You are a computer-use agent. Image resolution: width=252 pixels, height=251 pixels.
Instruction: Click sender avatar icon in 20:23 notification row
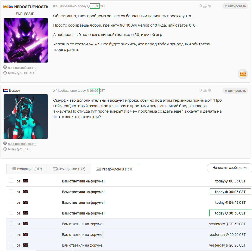pos(26,234)
